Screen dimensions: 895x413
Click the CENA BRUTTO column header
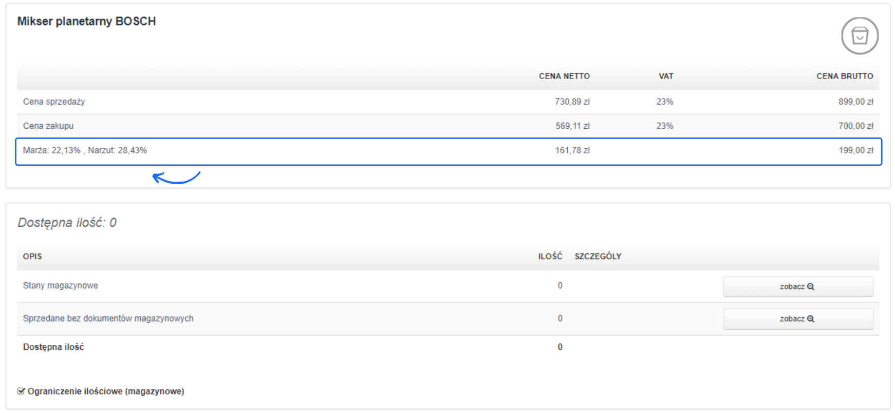(845, 76)
